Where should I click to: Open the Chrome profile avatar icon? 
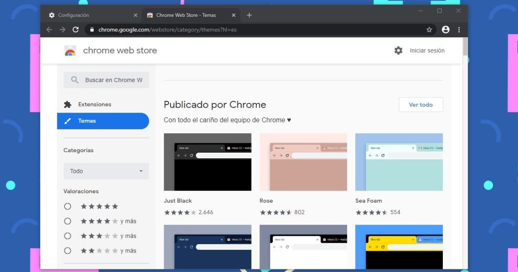445,30
